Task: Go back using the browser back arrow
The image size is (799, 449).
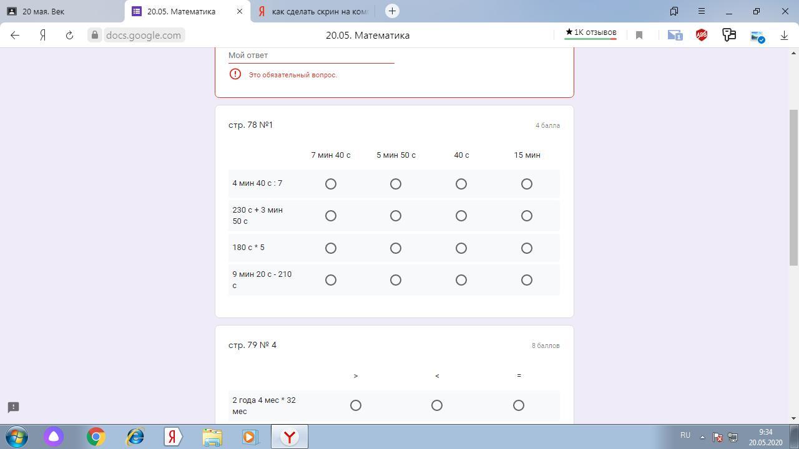Action: coord(15,36)
